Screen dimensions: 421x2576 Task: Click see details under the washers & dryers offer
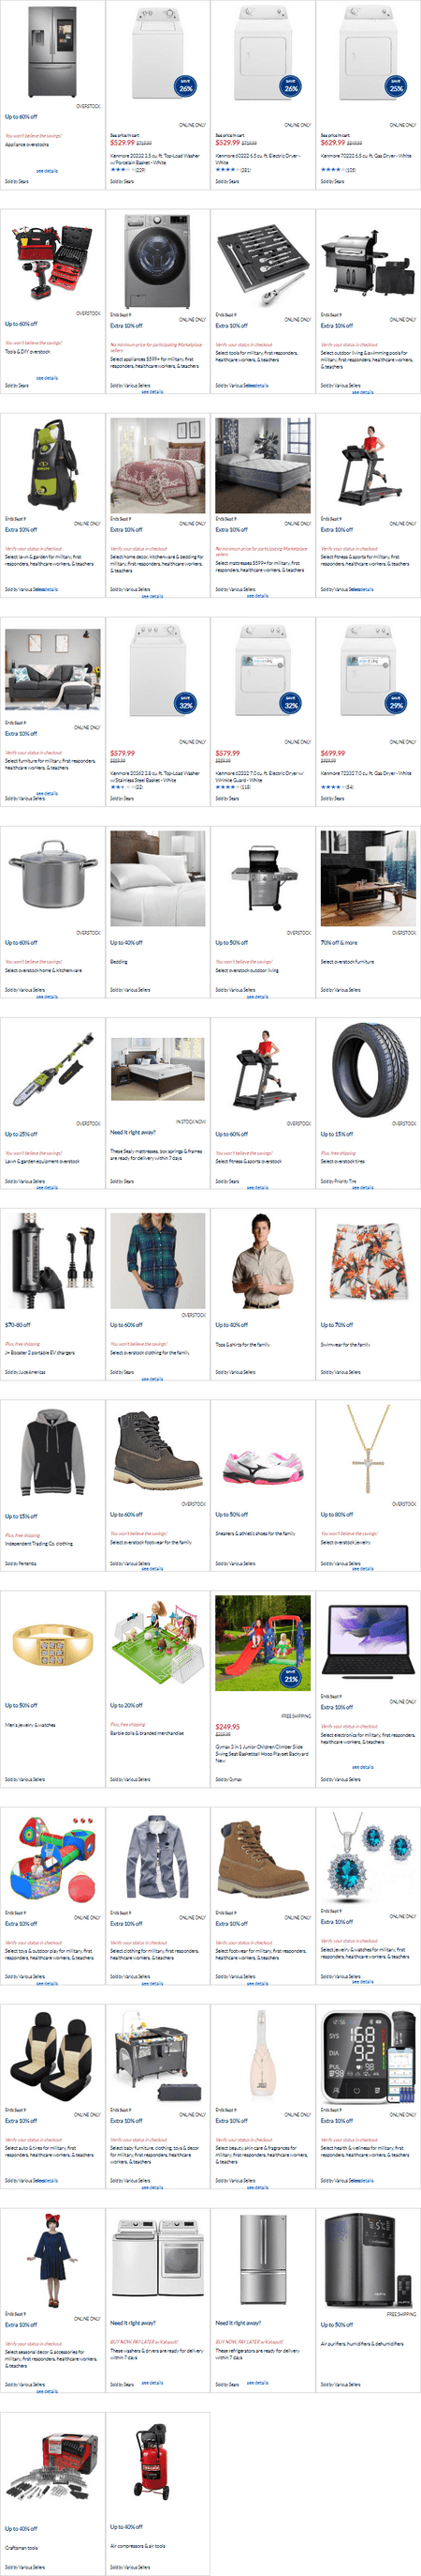(152, 2382)
